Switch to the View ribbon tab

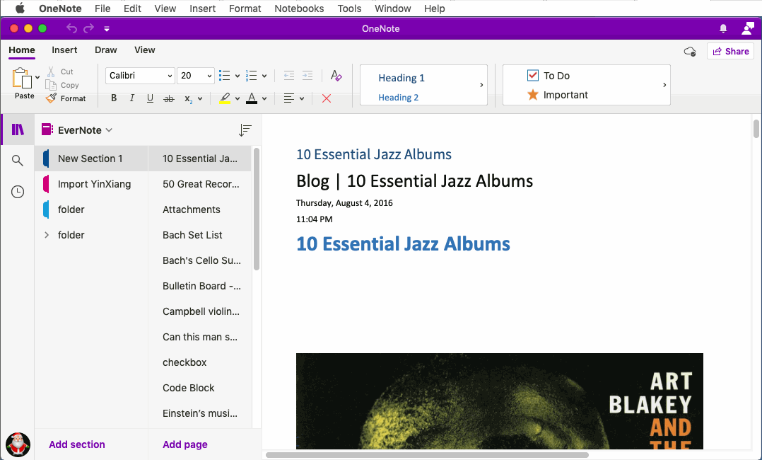(145, 50)
